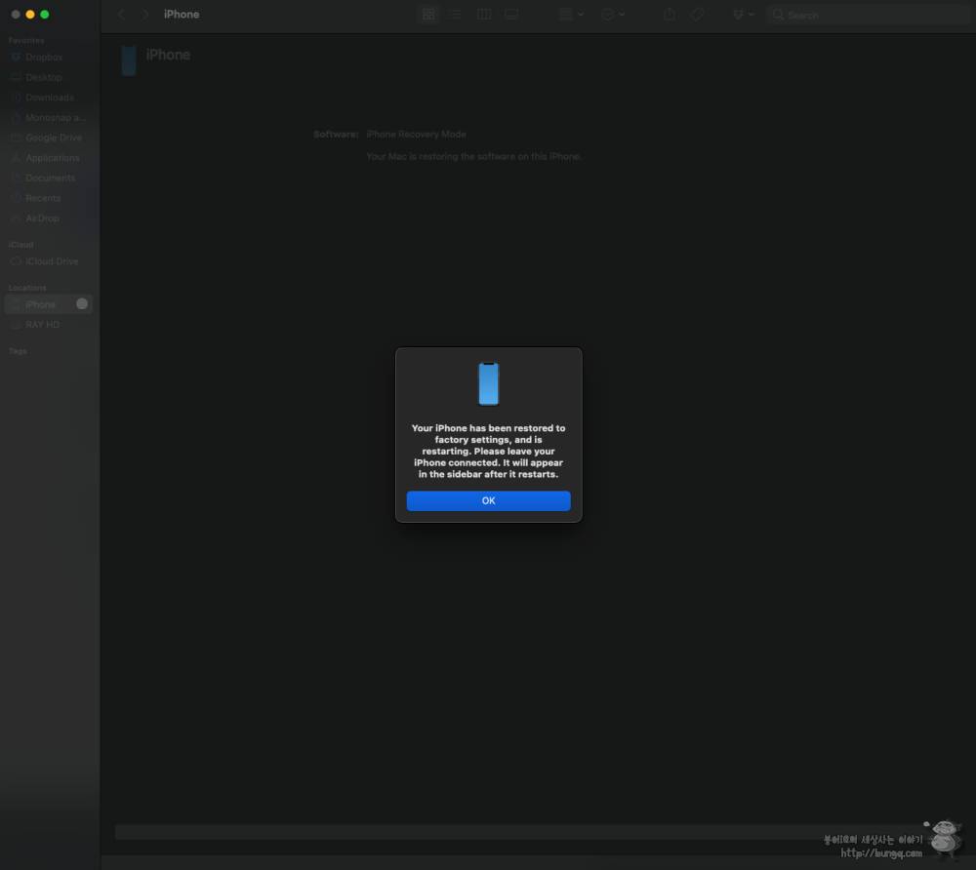Confirm the restore dialog with OK
The image size is (976, 870).
click(x=488, y=500)
